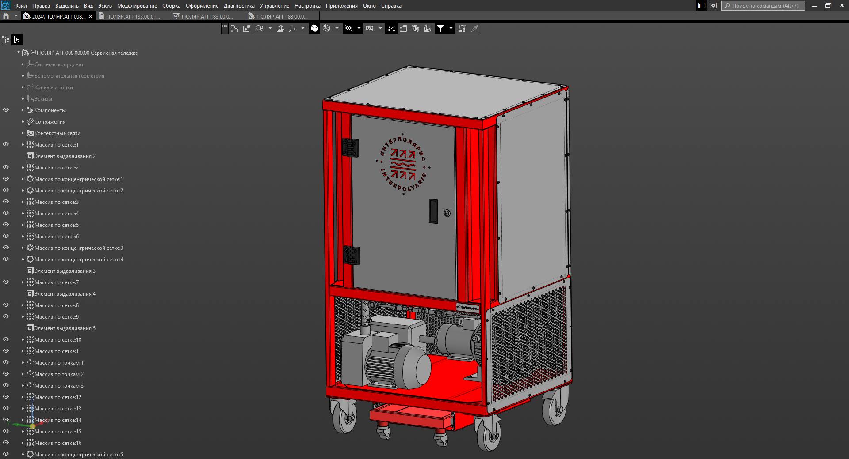Hide the Компоненты node with eye icon
Screen dimensions: 849x459
(x=6, y=110)
